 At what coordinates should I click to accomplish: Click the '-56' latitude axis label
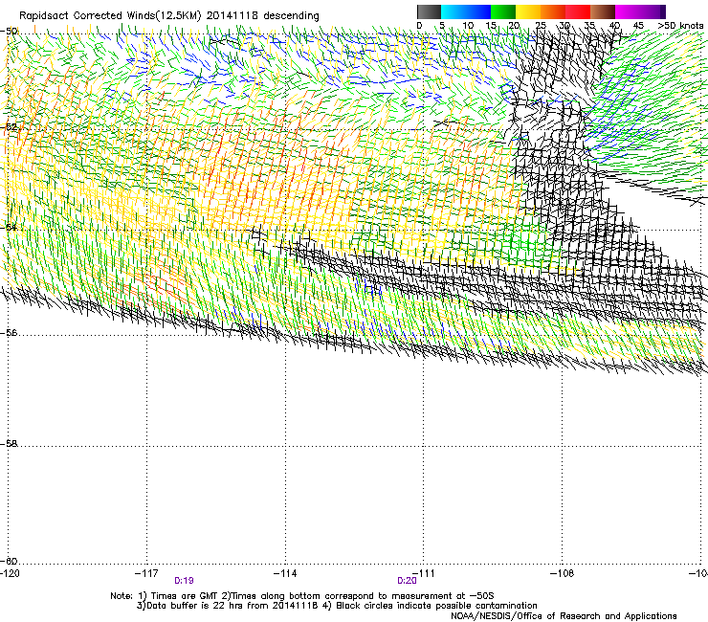(x=9, y=333)
